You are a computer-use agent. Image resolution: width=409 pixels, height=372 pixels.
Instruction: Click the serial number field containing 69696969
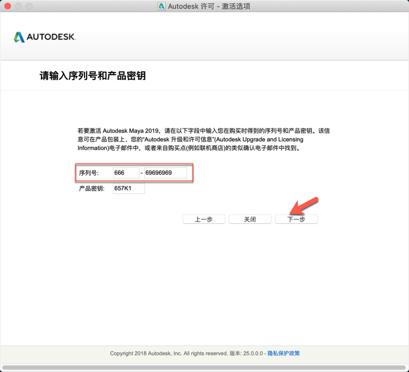coord(165,173)
